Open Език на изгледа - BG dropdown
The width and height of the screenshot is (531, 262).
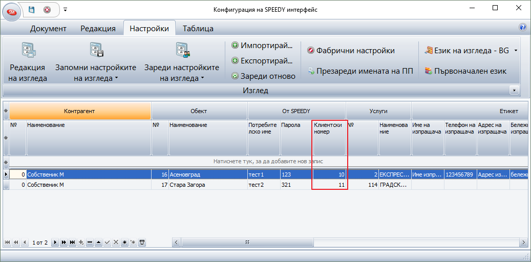(x=471, y=51)
